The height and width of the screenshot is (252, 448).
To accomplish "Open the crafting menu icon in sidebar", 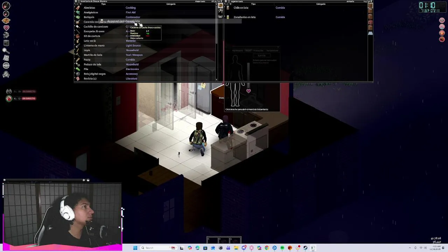I will click(6, 35).
